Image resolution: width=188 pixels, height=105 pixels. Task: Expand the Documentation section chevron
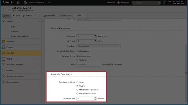click(x=40, y=82)
